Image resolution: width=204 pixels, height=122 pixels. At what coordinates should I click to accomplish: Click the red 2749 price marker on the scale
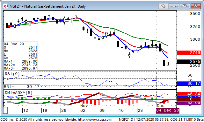point(189,53)
